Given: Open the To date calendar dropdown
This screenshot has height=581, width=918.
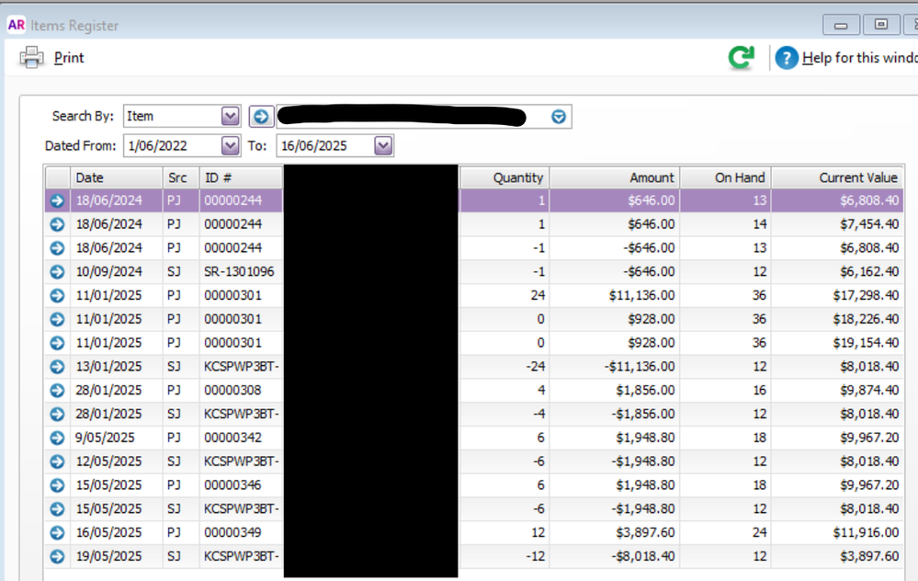Looking at the screenshot, I should pos(383,145).
